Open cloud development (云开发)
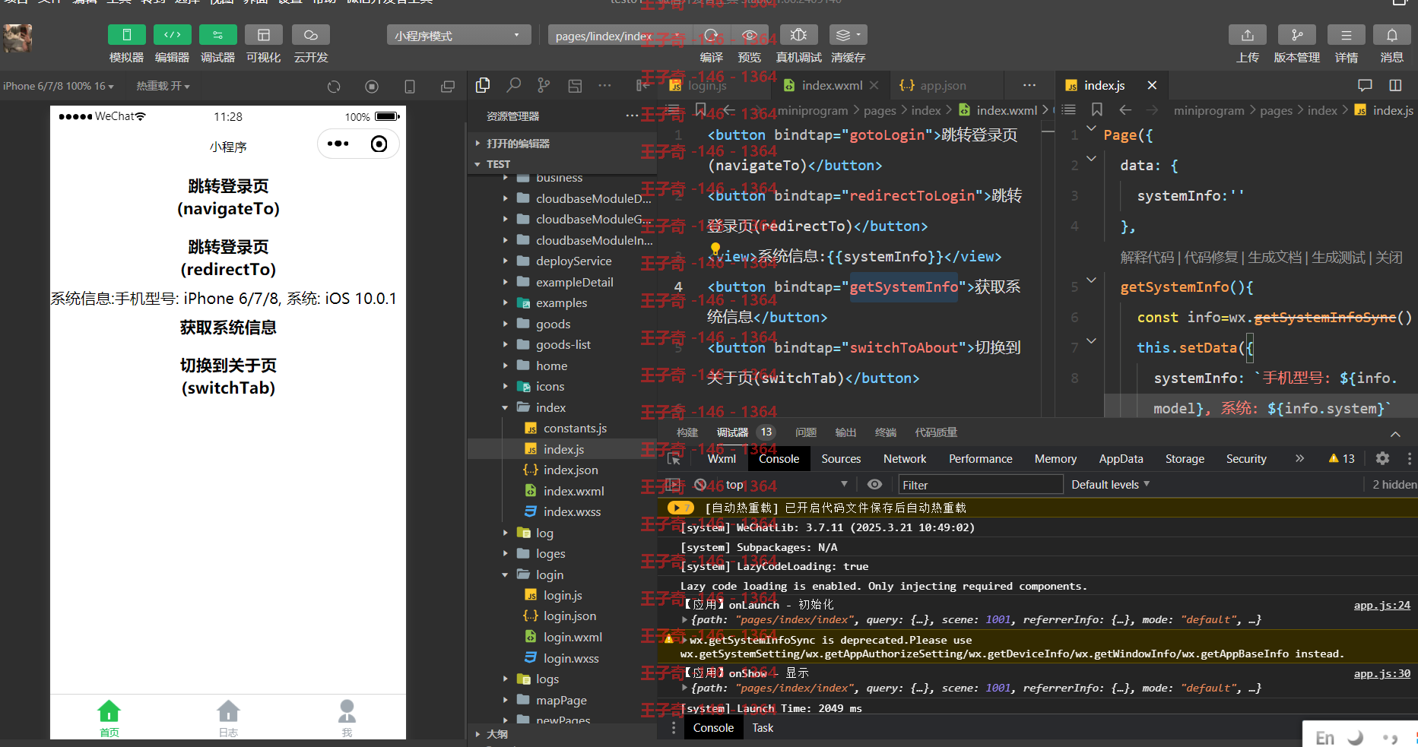This screenshot has height=747, width=1418. [310, 35]
